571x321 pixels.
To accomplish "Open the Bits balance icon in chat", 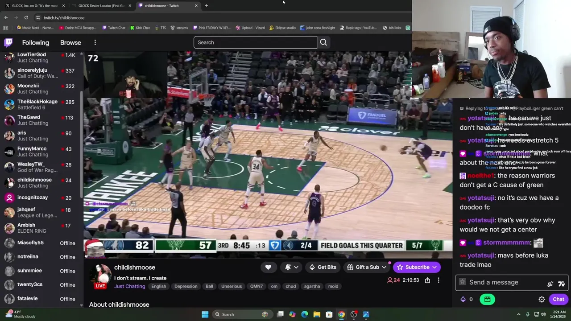I will tap(463, 299).
